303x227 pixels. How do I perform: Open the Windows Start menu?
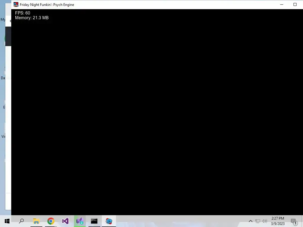[7, 221]
